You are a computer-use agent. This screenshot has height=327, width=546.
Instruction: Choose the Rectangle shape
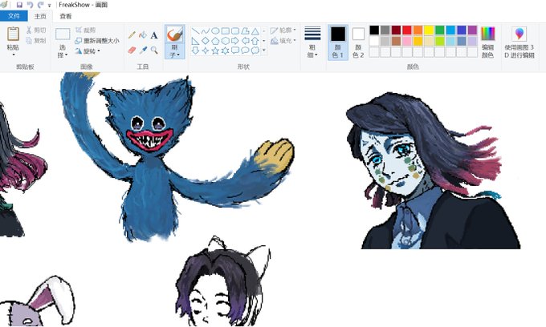(x=226, y=31)
